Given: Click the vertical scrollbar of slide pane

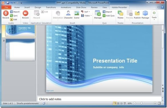Looking at the screenshot, I should (163, 37).
